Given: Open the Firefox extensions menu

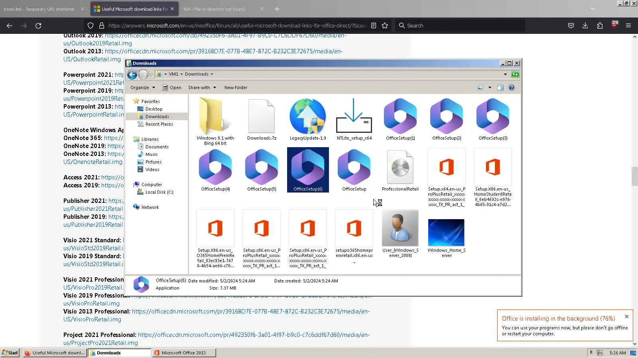Looking at the screenshot, I should 600,25.
